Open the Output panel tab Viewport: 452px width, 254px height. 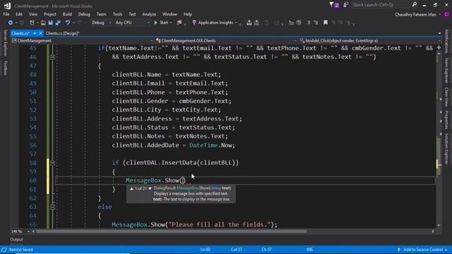[16, 240]
